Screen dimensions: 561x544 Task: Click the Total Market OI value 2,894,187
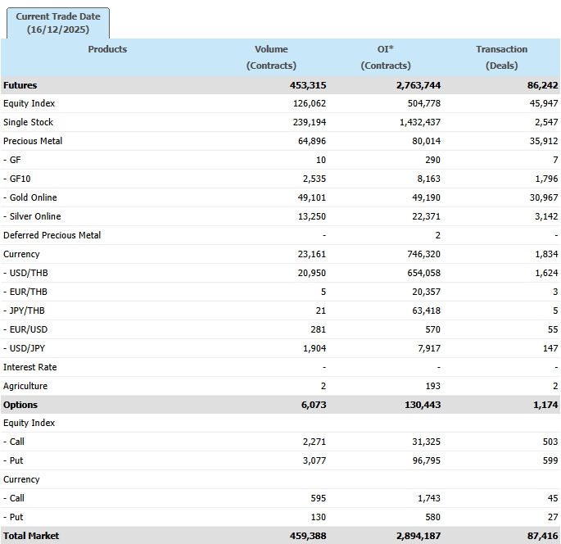[418, 536]
